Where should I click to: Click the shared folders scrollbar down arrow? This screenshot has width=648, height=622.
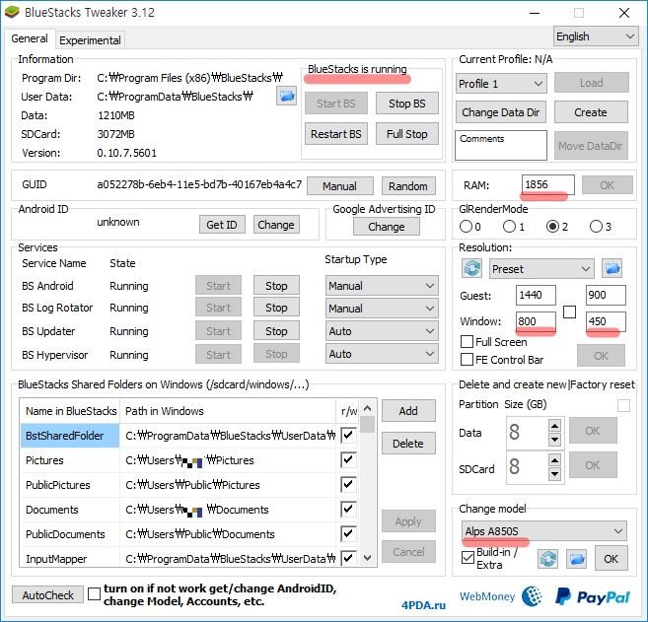click(367, 558)
